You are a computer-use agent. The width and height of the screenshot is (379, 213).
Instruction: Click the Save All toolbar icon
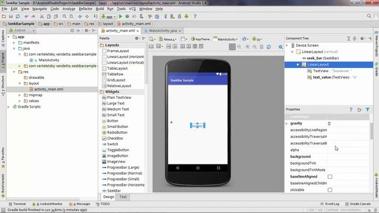coord(11,17)
